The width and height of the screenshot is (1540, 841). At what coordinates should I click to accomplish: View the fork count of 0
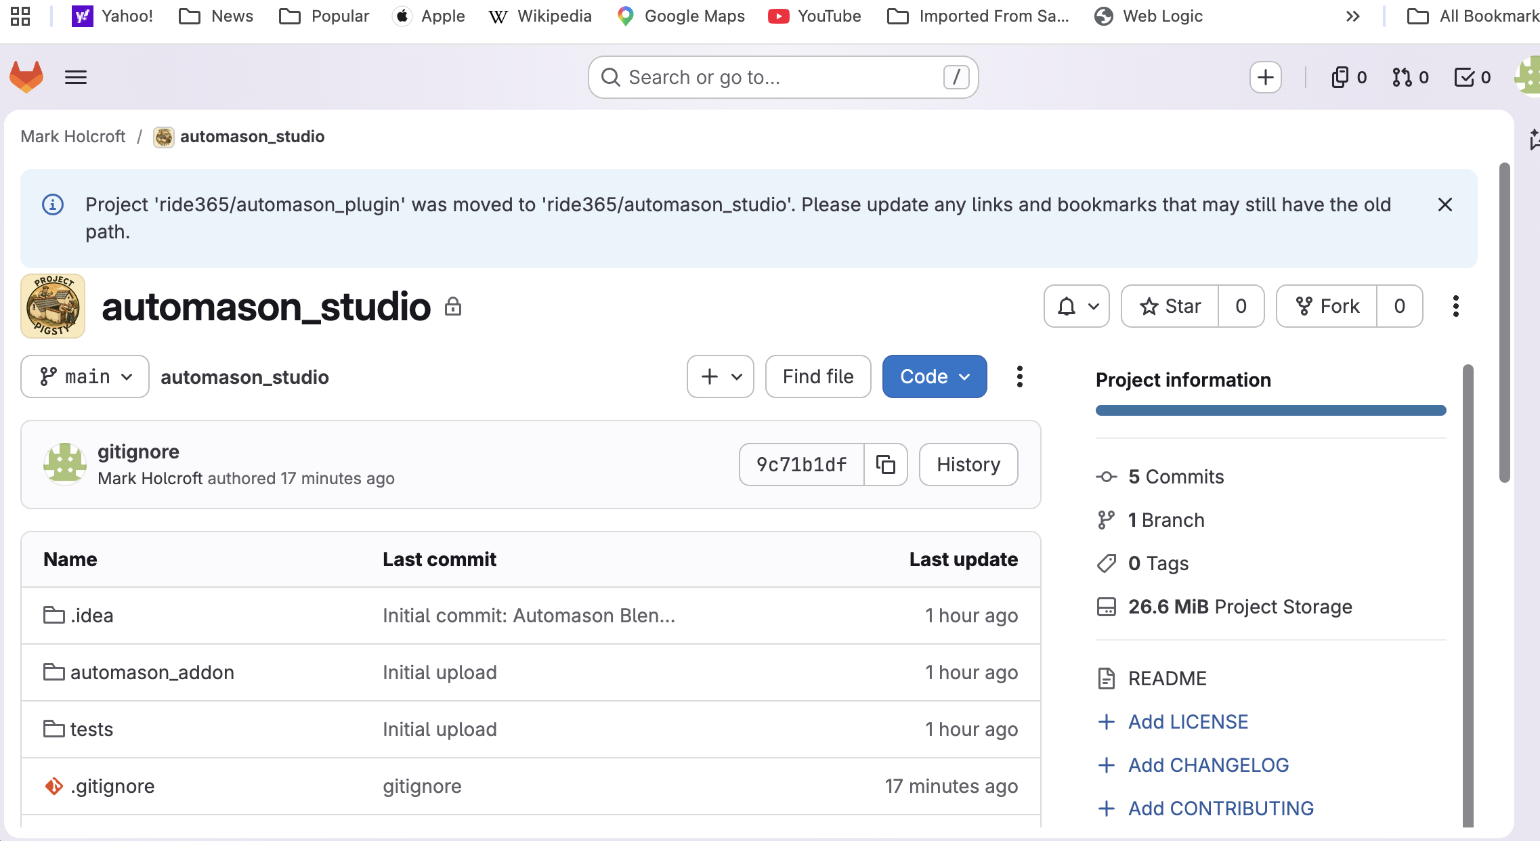[1400, 306]
